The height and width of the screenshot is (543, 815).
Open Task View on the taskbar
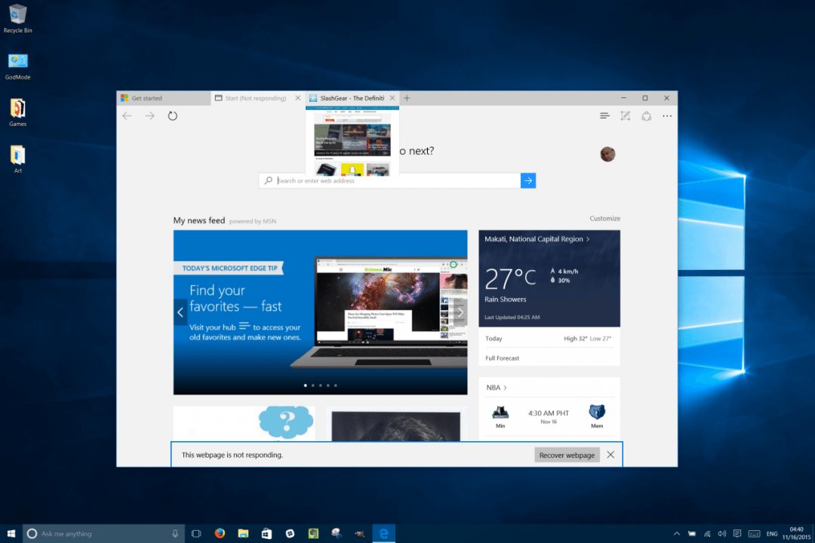tap(196, 534)
